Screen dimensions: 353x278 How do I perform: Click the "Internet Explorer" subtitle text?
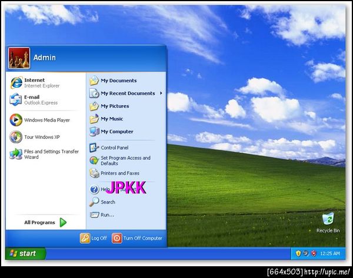[x=42, y=86]
